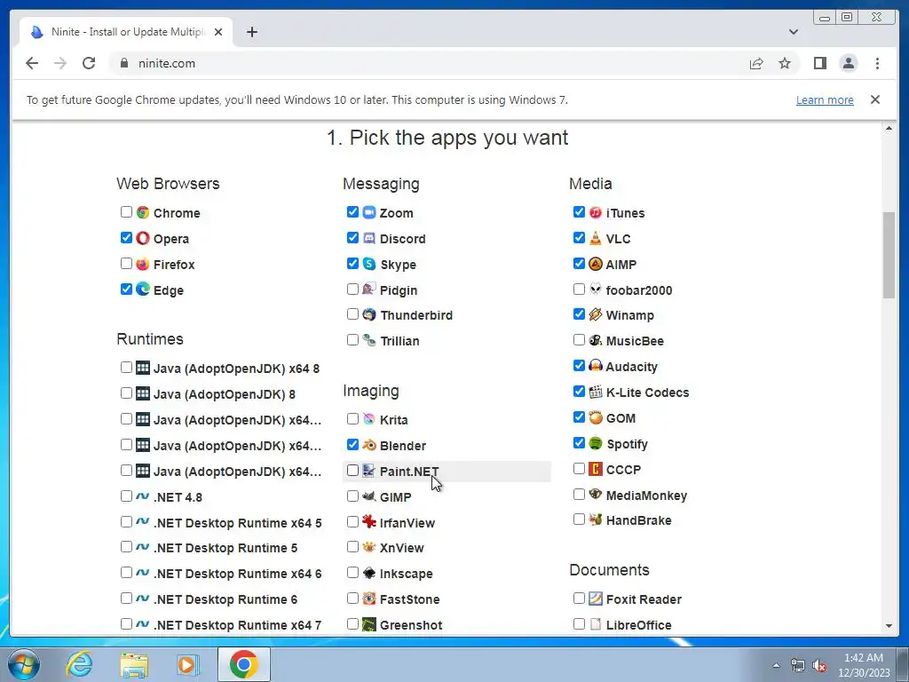Click the Spotify app icon
The image size is (909, 682).
(x=596, y=443)
